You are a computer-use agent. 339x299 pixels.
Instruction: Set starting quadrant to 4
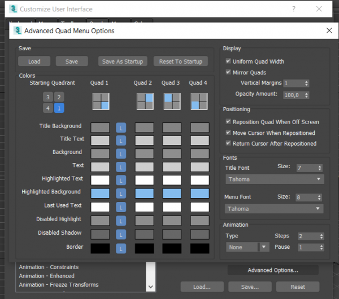[48, 108]
